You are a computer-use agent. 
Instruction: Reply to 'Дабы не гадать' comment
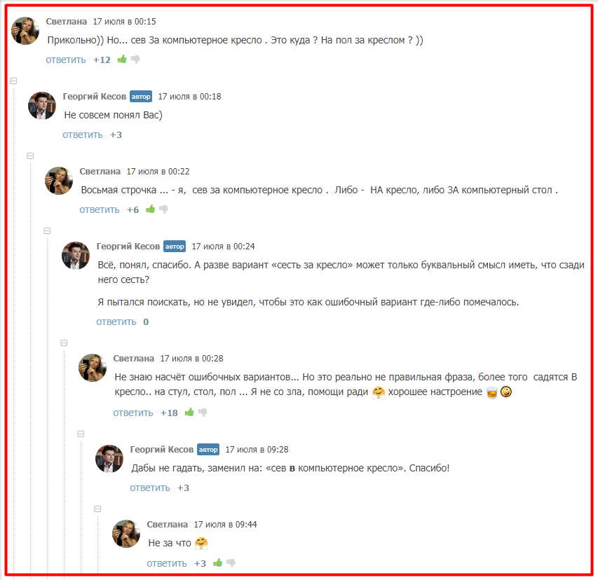[150, 488]
